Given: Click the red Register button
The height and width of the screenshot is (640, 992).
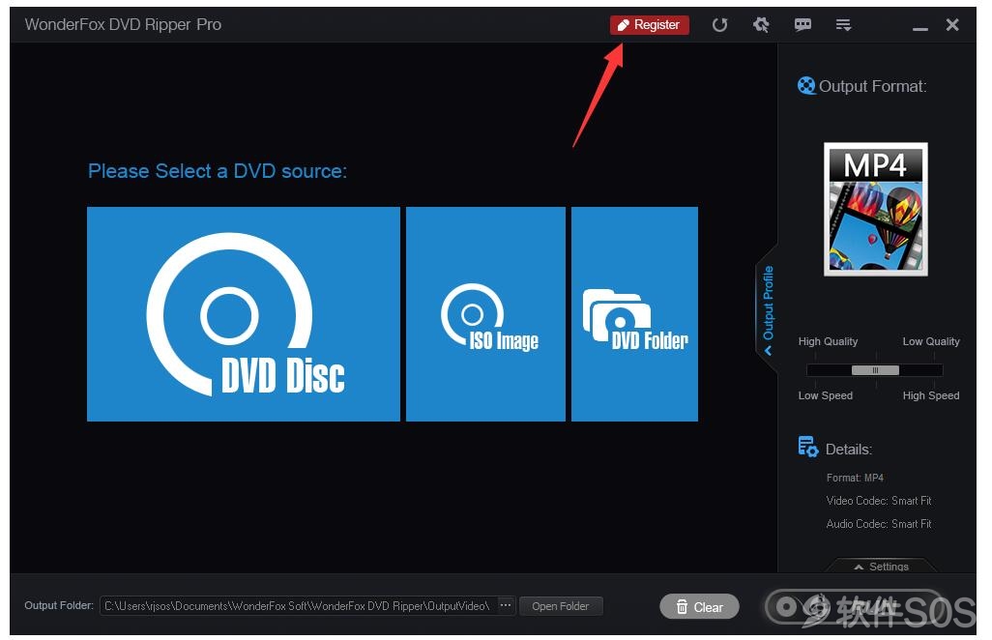Looking at the screenshot, I should tap(649, 25).
